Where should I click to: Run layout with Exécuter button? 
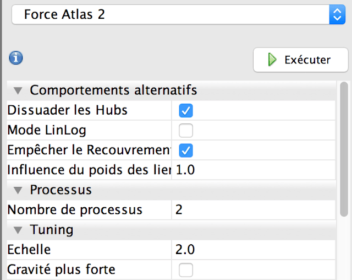pyautogui.click(x=301, y=60)
